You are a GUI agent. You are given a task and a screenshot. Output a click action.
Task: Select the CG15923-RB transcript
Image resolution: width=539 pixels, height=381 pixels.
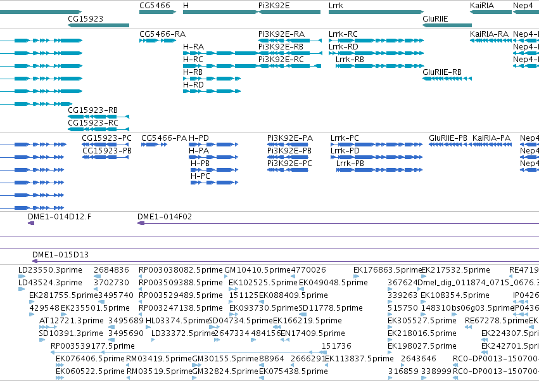(x=99, y=117)
